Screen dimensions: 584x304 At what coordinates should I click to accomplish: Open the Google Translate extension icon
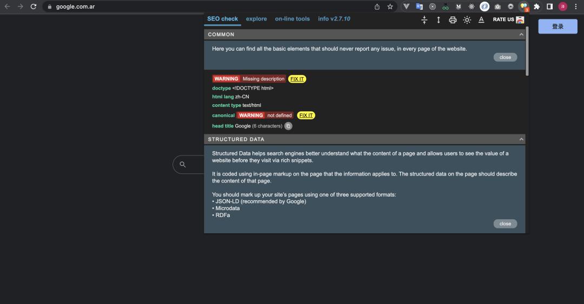[419, 6]
